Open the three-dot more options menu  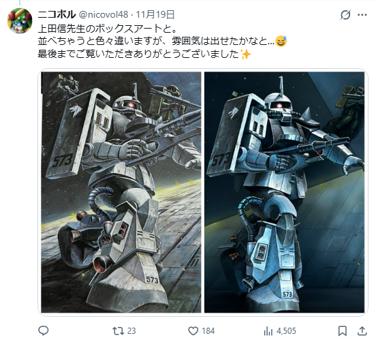point(362,15)
